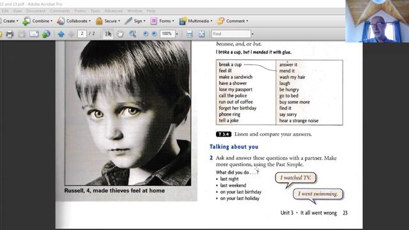Image resolution: width=409 pixels, height=230 pixels.
Task: Expand the Combine dropdown arrow
Action: [x=51, y=21]
